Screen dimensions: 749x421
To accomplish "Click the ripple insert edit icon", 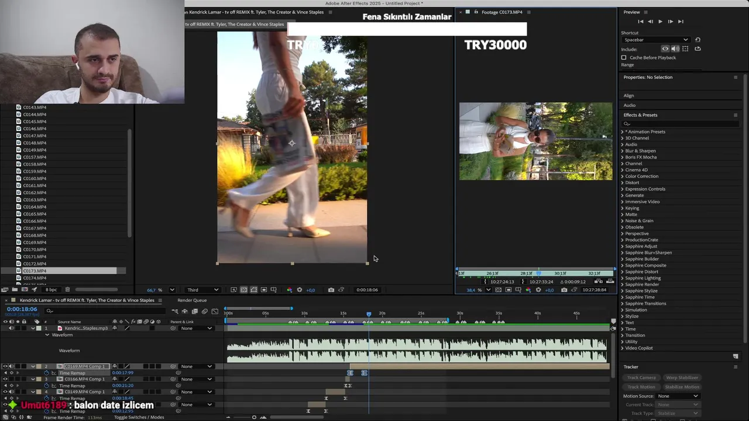I will [x=599, y=282].
